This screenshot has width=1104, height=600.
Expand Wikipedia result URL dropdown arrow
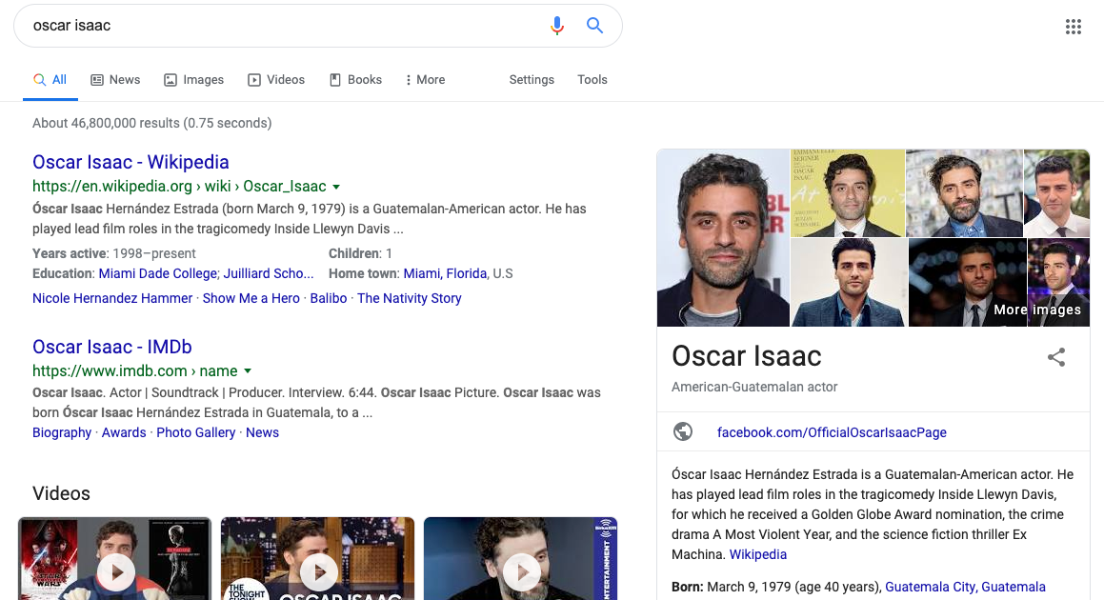[336, 187]
